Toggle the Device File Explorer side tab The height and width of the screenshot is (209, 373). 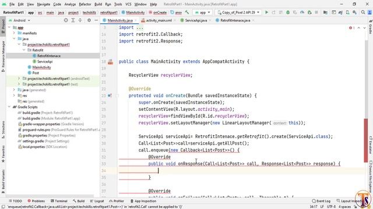[x=371, y=176]
